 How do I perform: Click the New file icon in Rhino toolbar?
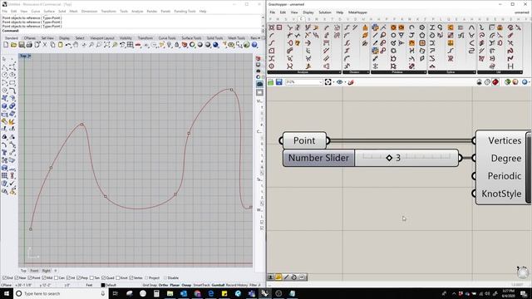(6, 45)
